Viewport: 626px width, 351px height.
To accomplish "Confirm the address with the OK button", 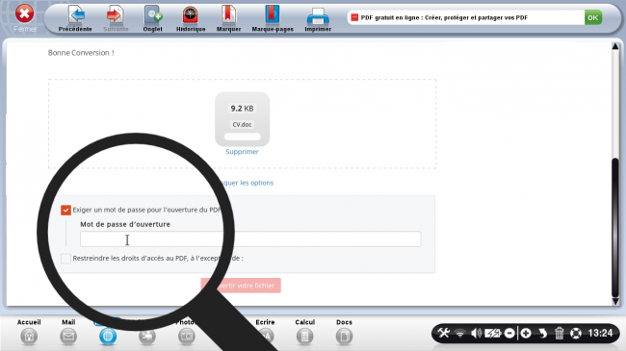I will (x=593, y=17).
